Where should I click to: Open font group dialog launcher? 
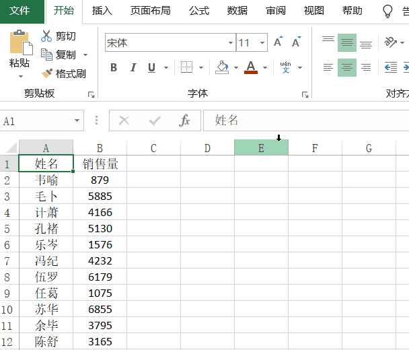click(305, 94)
